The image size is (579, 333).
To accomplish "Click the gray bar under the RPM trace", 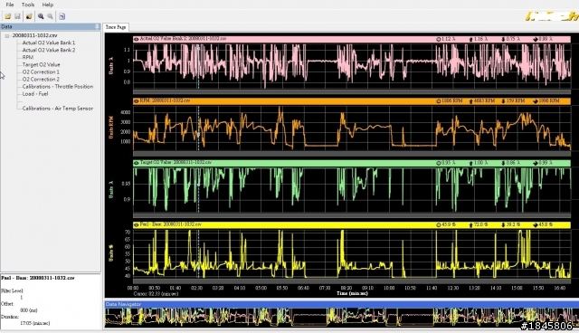I will [x=352, y=154].
